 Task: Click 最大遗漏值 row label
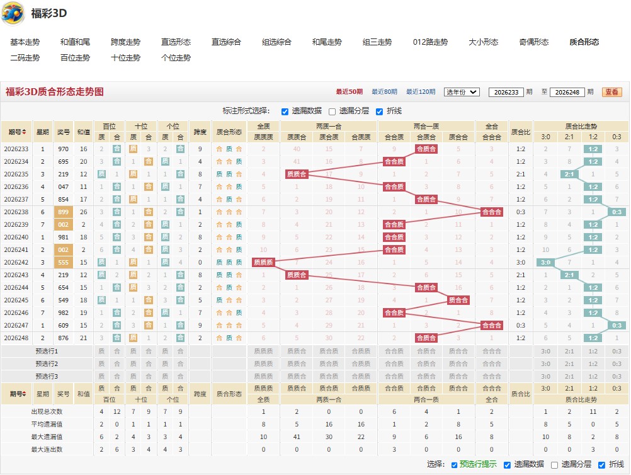click(x=47, y=437)
